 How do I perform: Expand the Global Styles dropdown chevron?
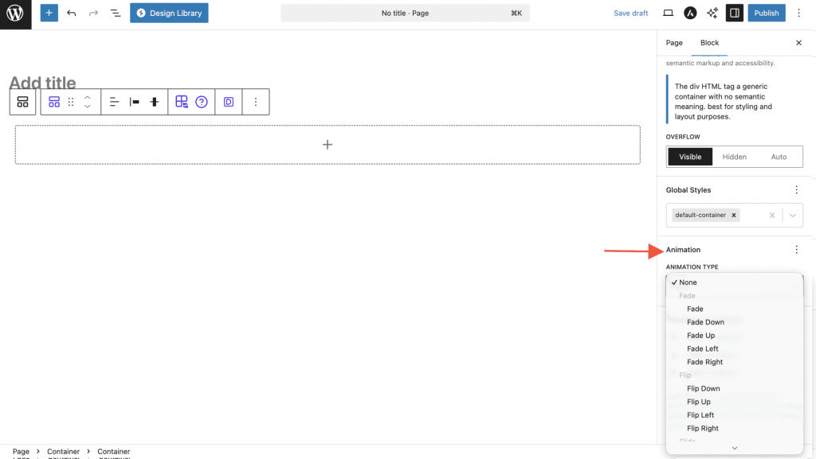[x=793, y=216]
